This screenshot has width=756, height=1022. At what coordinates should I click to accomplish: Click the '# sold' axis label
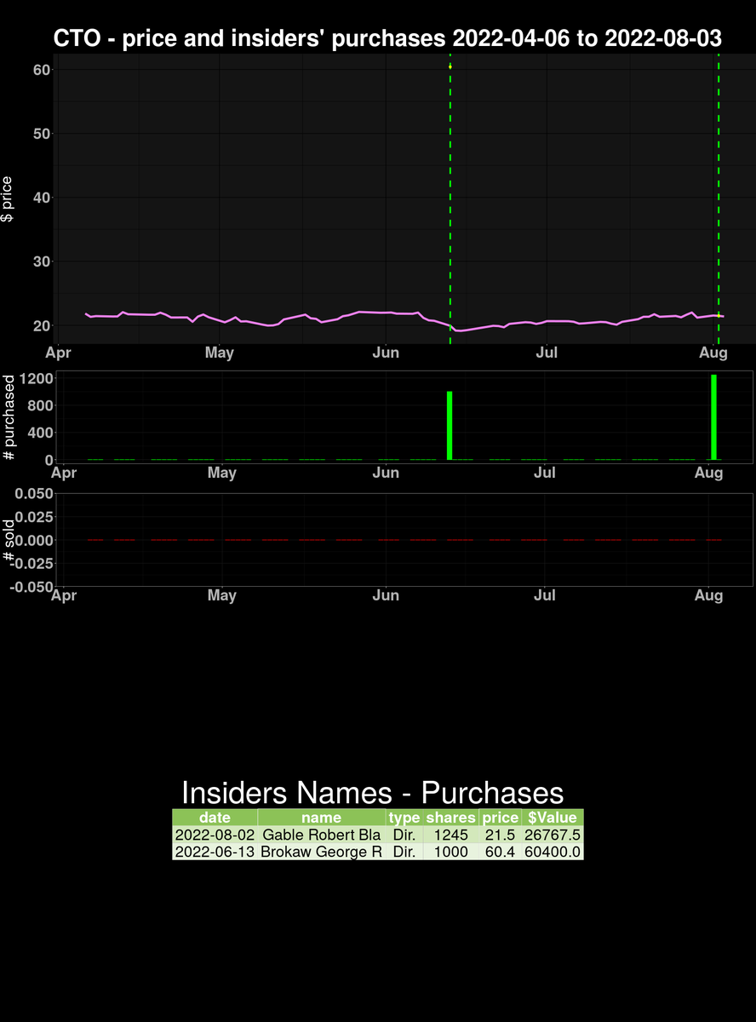tap(9, 539)
